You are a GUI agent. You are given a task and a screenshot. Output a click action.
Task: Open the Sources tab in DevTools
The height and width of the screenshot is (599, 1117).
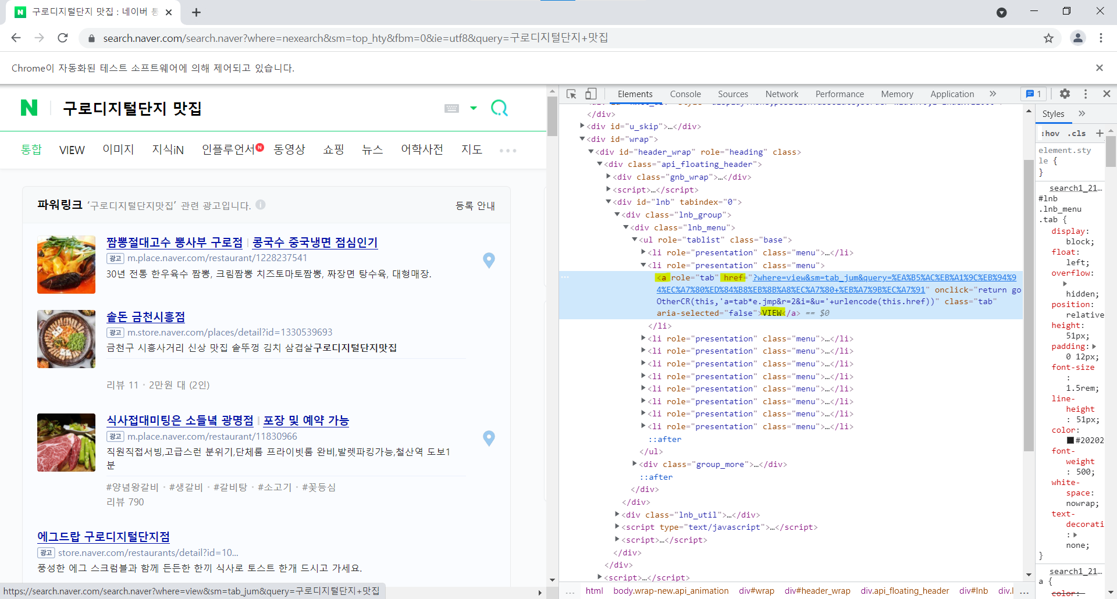click(x=733, y=94)
